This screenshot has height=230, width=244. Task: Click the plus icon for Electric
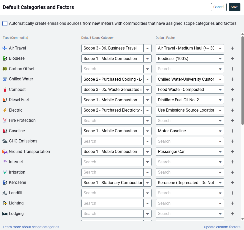(x=232, y=110)
